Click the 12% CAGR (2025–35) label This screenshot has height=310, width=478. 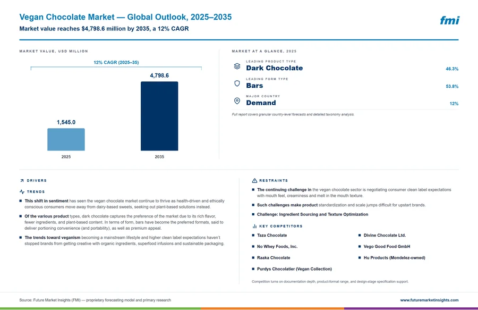[116, 62]
